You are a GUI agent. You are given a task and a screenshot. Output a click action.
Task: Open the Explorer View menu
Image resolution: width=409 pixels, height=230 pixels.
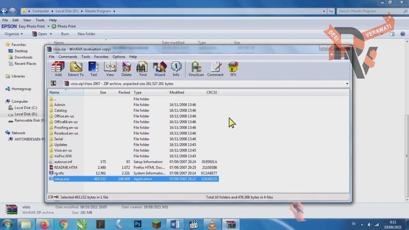[27, 20]
